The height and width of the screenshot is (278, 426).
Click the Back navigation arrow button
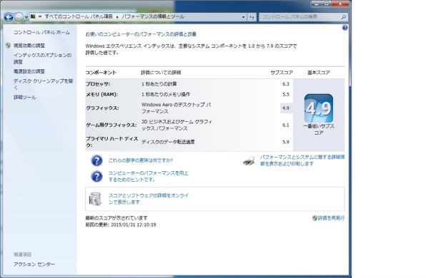point(9,17)
